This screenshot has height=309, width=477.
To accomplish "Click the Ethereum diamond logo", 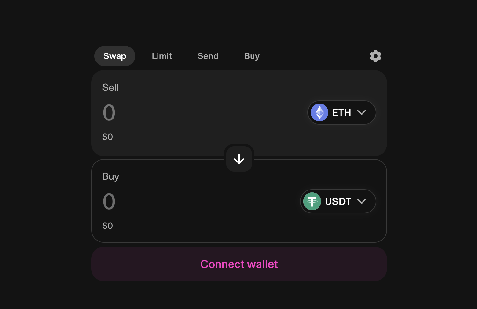I will coord(319,112).
